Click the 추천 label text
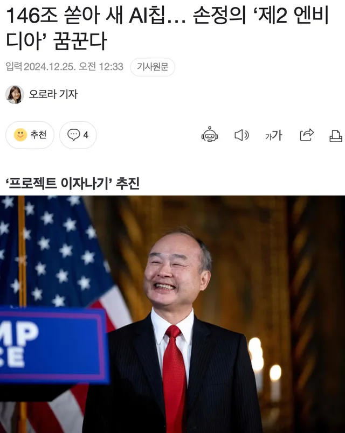345x433 pixels. point(38,135)
